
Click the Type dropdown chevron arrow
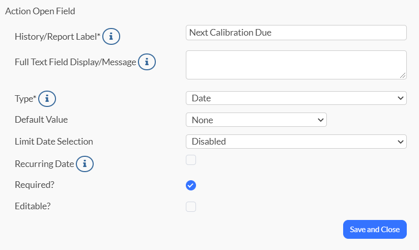tap(400, 98)
